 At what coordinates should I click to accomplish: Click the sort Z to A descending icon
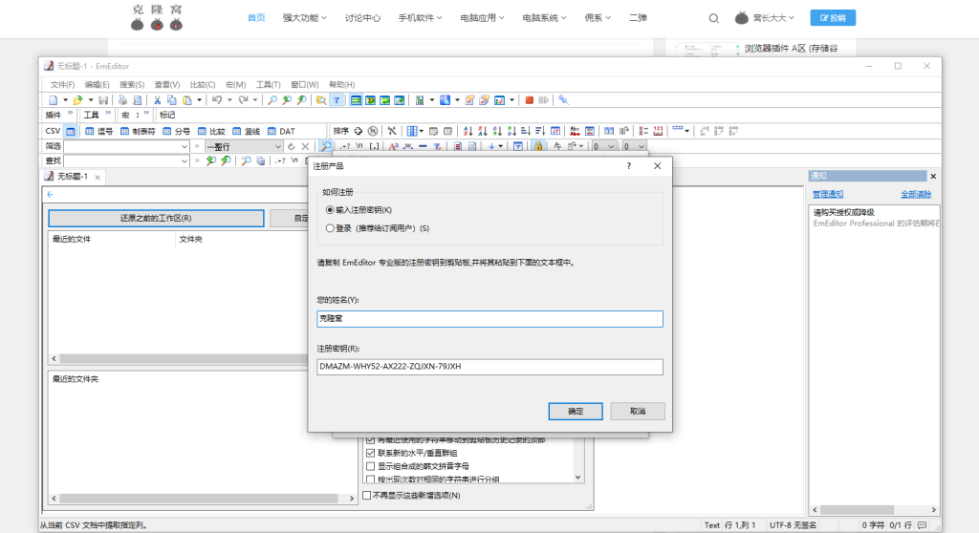pos(482,131)
